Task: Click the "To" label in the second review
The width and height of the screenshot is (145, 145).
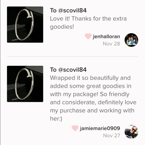Action: click(x=53, y=70)
